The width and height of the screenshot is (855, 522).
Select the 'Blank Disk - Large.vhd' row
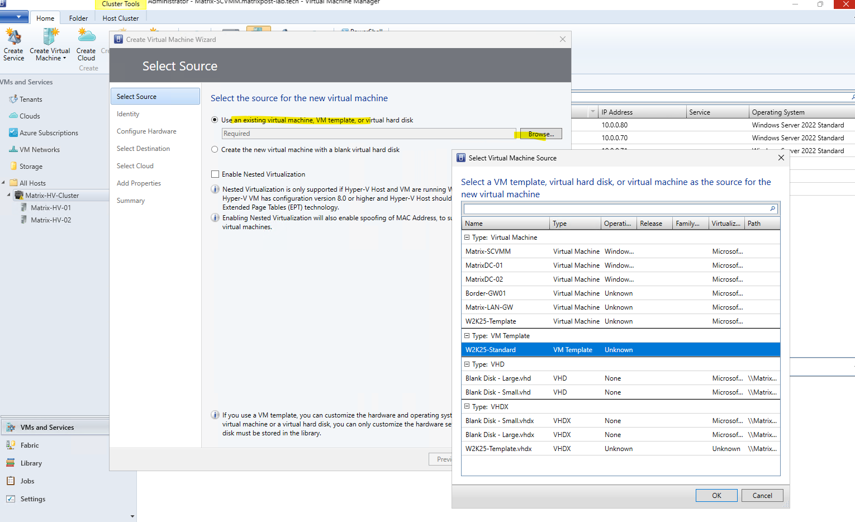(x=621, y=378)
